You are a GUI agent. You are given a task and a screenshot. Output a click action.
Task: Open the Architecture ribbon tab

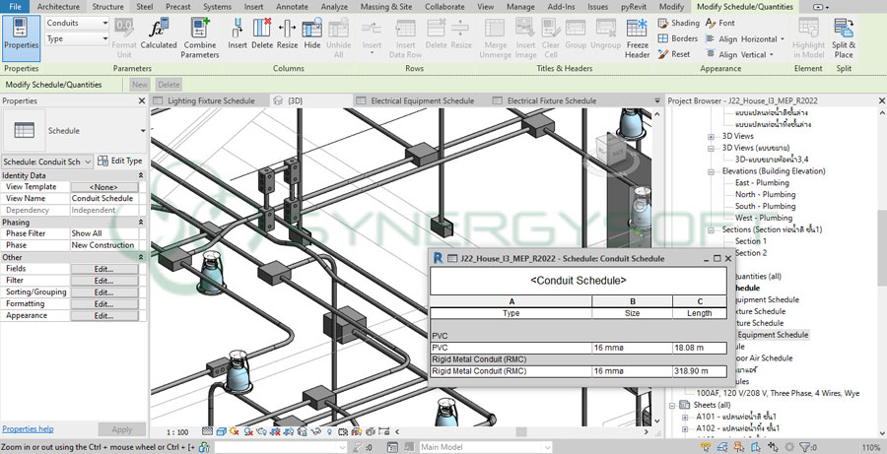[x=58, y=7]
